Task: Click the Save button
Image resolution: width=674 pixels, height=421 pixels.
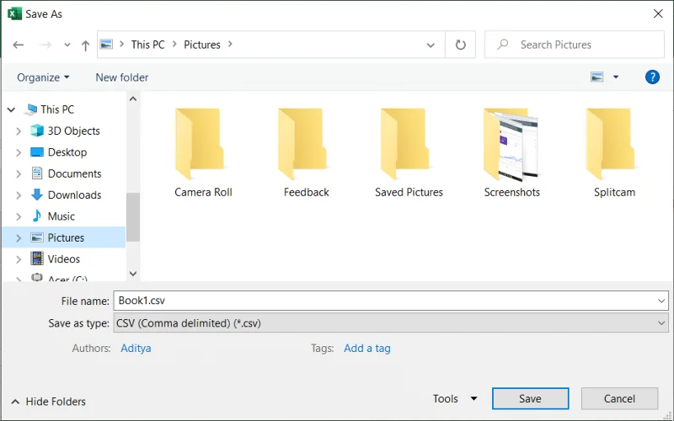Action: 530,398
